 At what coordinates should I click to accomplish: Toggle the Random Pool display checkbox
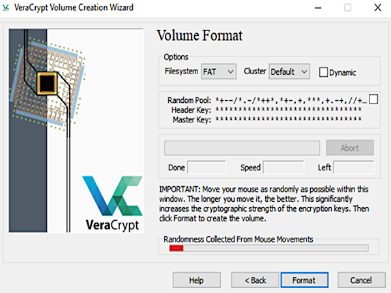click(373, 100)
